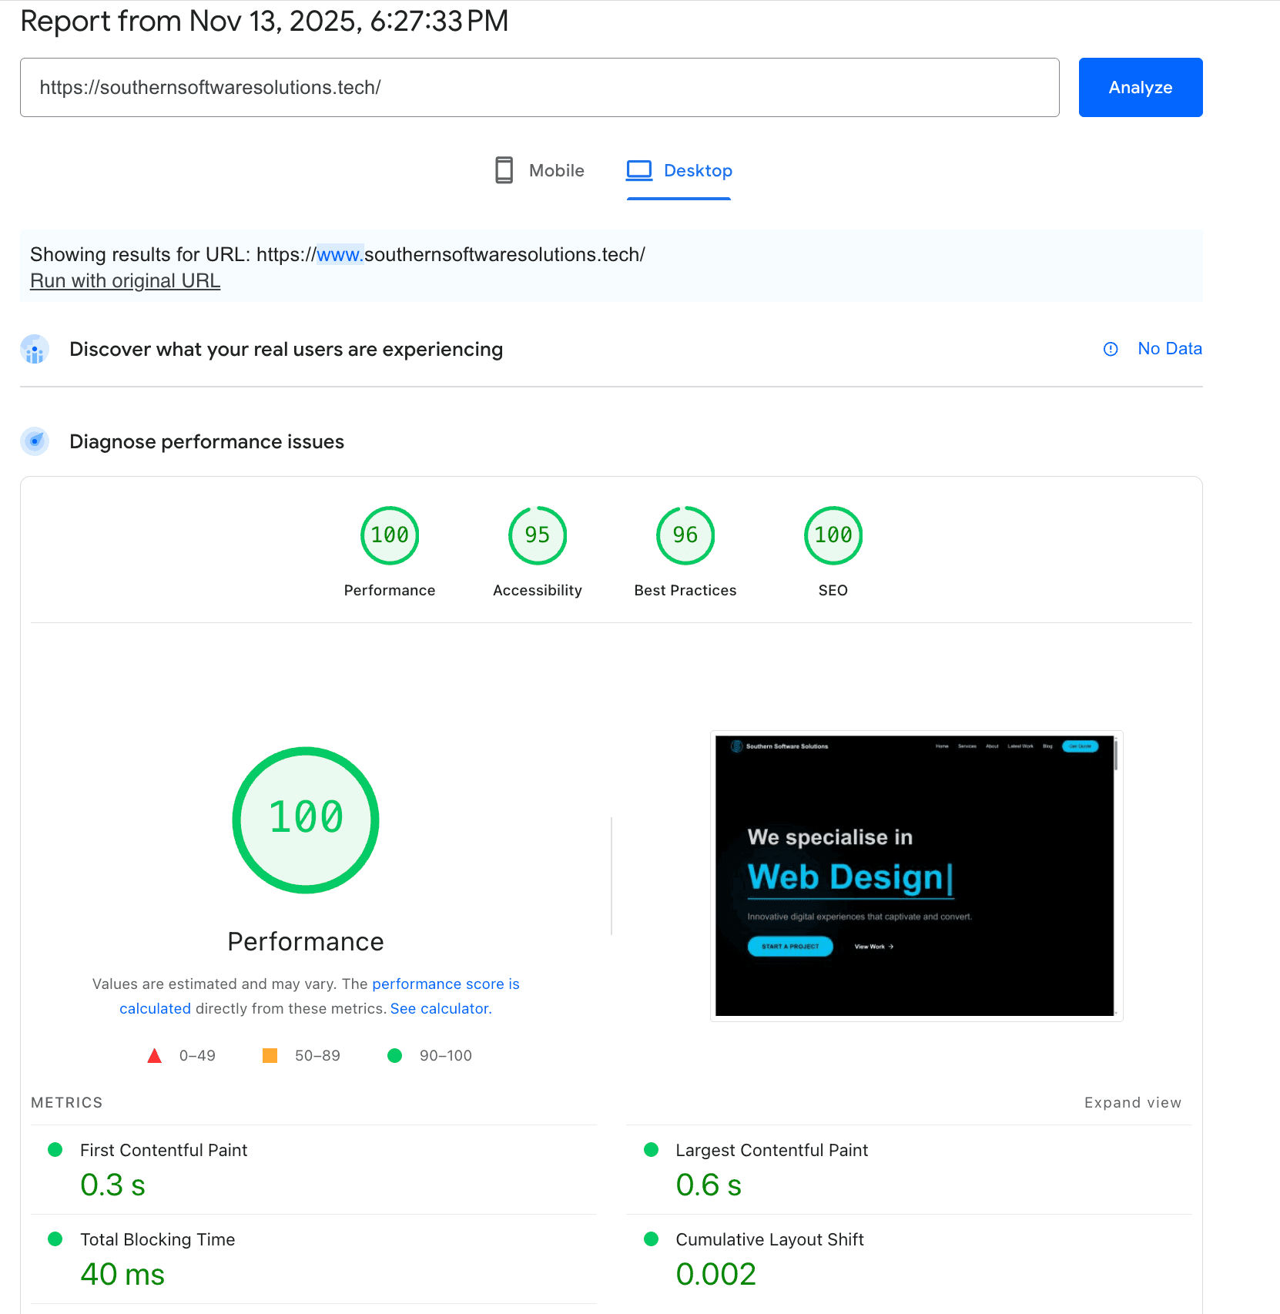Image resolution: width=1280 pixels, height=1314 pixels.
Task: Select the Mobile device icon
Action: (x=504, y=170)
